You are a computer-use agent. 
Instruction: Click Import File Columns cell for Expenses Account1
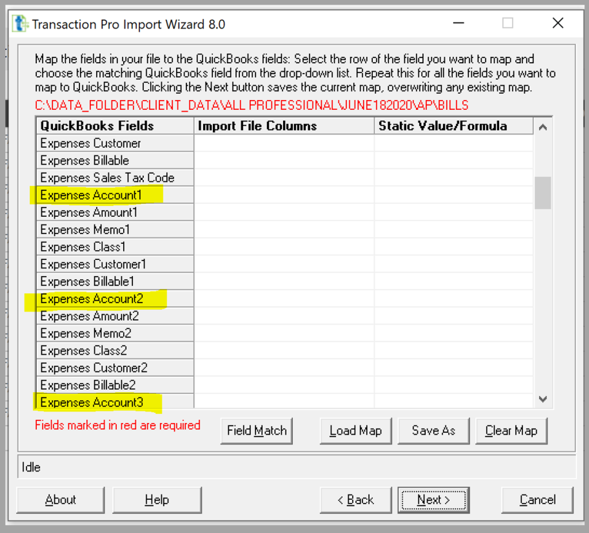[x=284, y=195]
